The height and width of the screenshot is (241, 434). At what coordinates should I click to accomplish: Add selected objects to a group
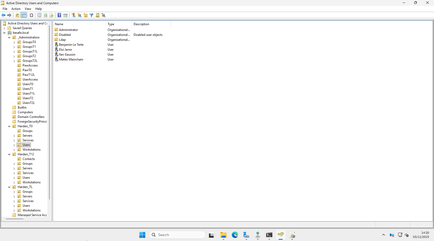tap(103, 15)
